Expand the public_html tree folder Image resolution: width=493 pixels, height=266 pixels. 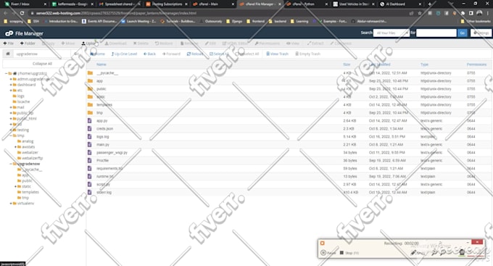[x=11, y=119]
